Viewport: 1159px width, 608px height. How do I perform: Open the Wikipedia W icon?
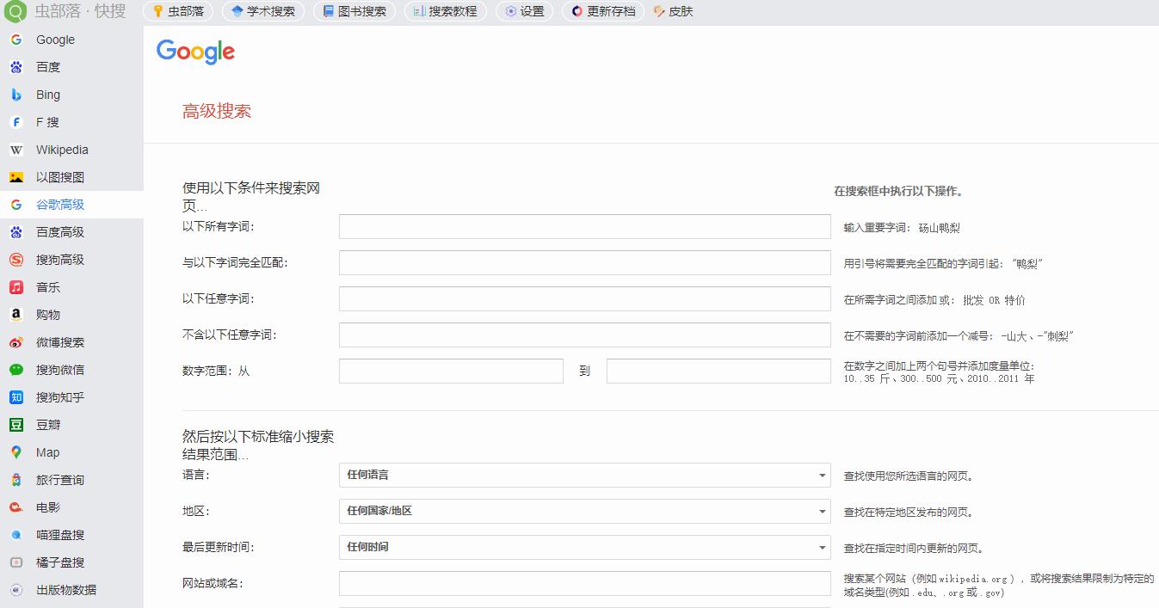click(x=16, y=150)
